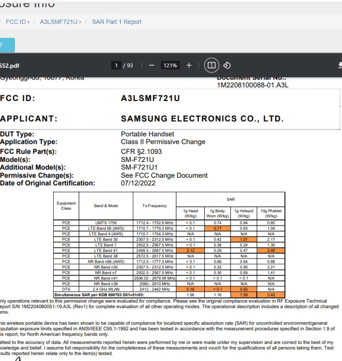Rotate the PDF counterclockwise
The width and height of the screenshot is (342, 361).
click(x=227, y=65)
